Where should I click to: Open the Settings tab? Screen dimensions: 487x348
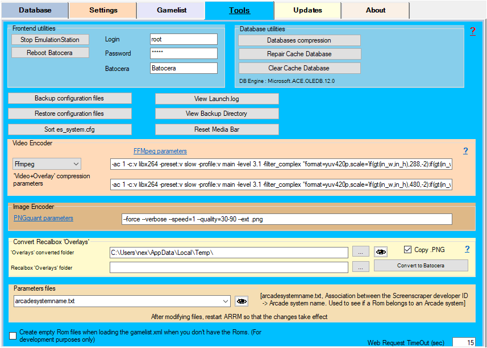[x=103, y=10]
